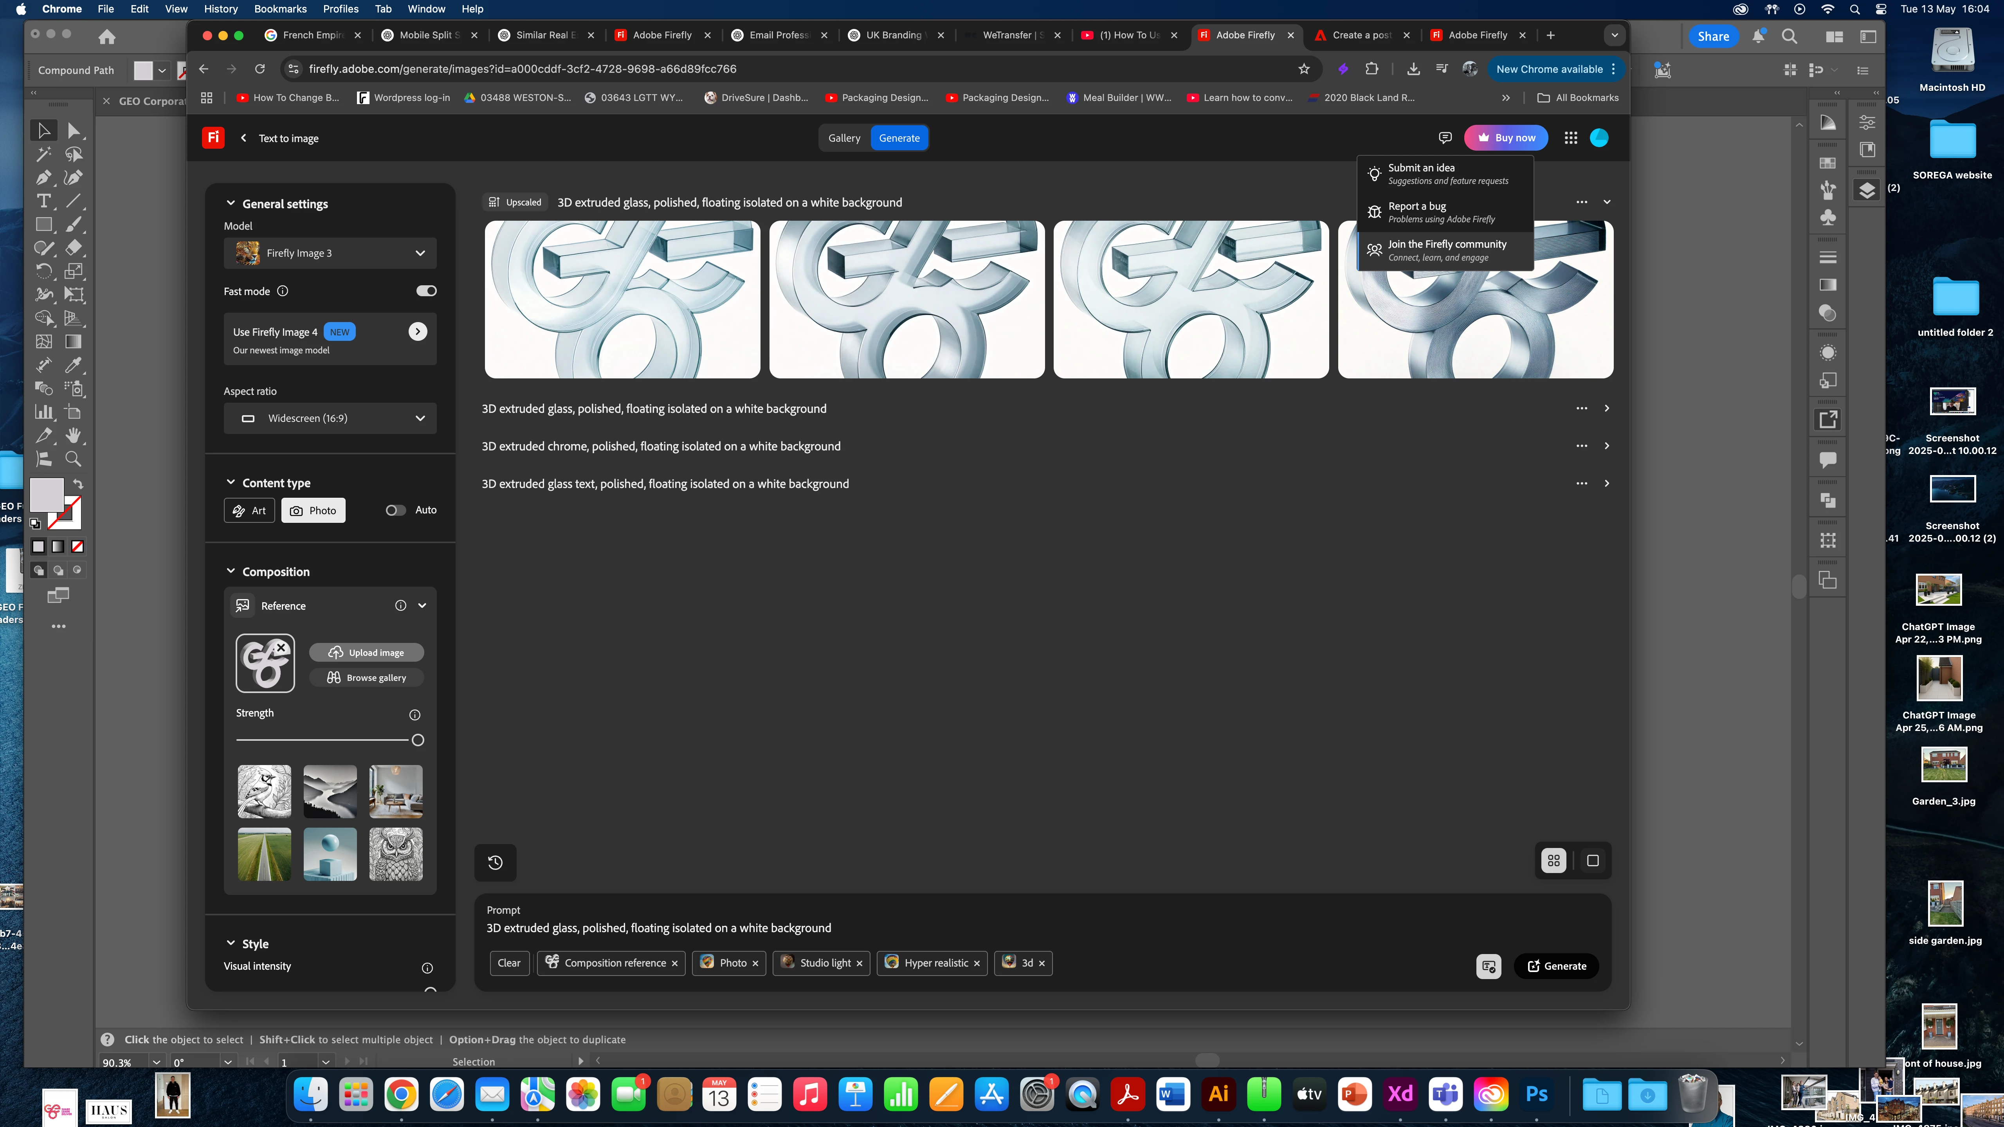Click the Generate button in prompt bar
This screenshot has height=1127, width=2004.
[x=1556, y=966]
